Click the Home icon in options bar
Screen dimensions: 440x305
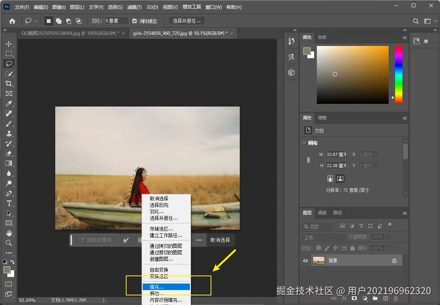[12, 21]
